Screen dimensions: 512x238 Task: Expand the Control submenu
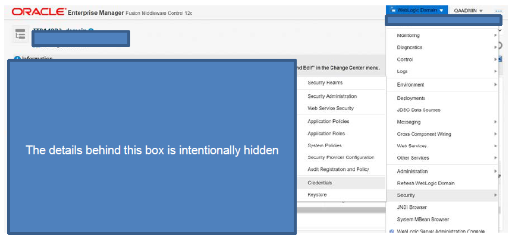(x=442, y=59)
